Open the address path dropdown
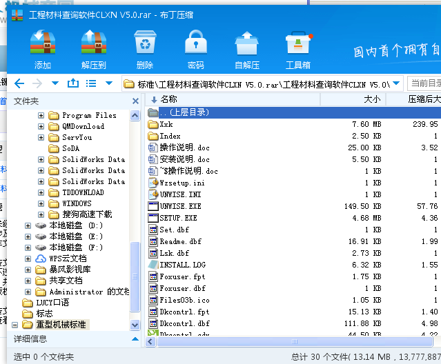The height and width of the screenshot is (364, 441). [396, 83]
